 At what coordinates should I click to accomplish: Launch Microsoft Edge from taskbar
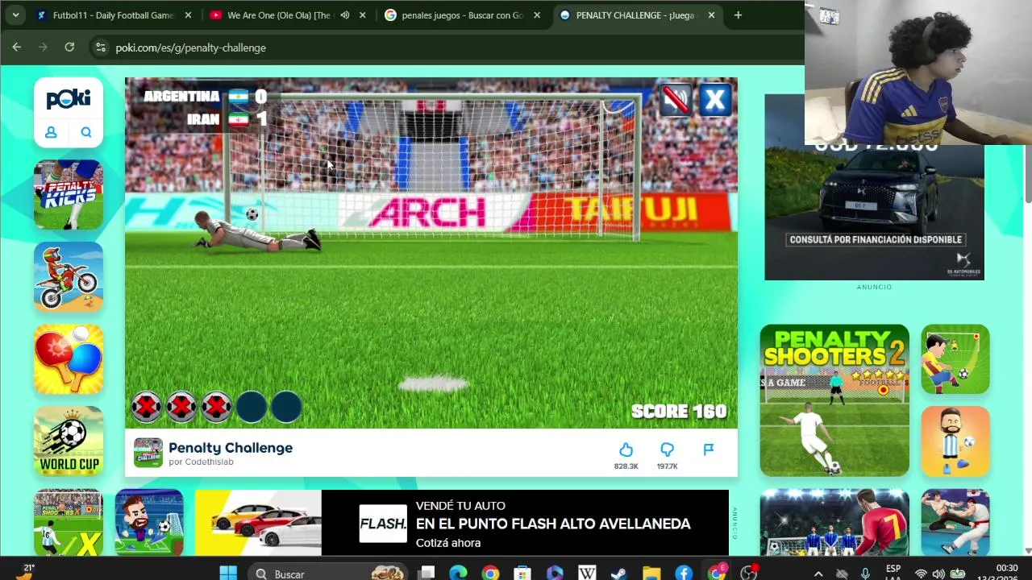click(x=458, y=574)
